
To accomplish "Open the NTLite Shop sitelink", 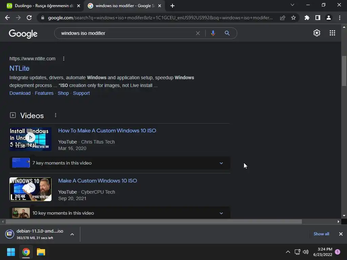I will pyautogui.click(x=63, y=93).
